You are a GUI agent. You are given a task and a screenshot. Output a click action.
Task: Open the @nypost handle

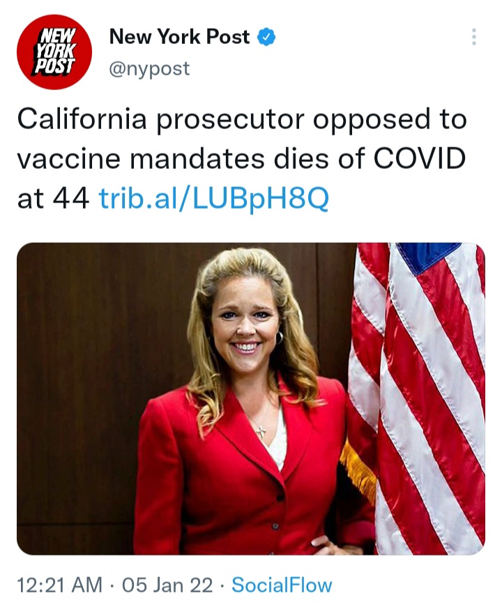[x=149, y=69]
